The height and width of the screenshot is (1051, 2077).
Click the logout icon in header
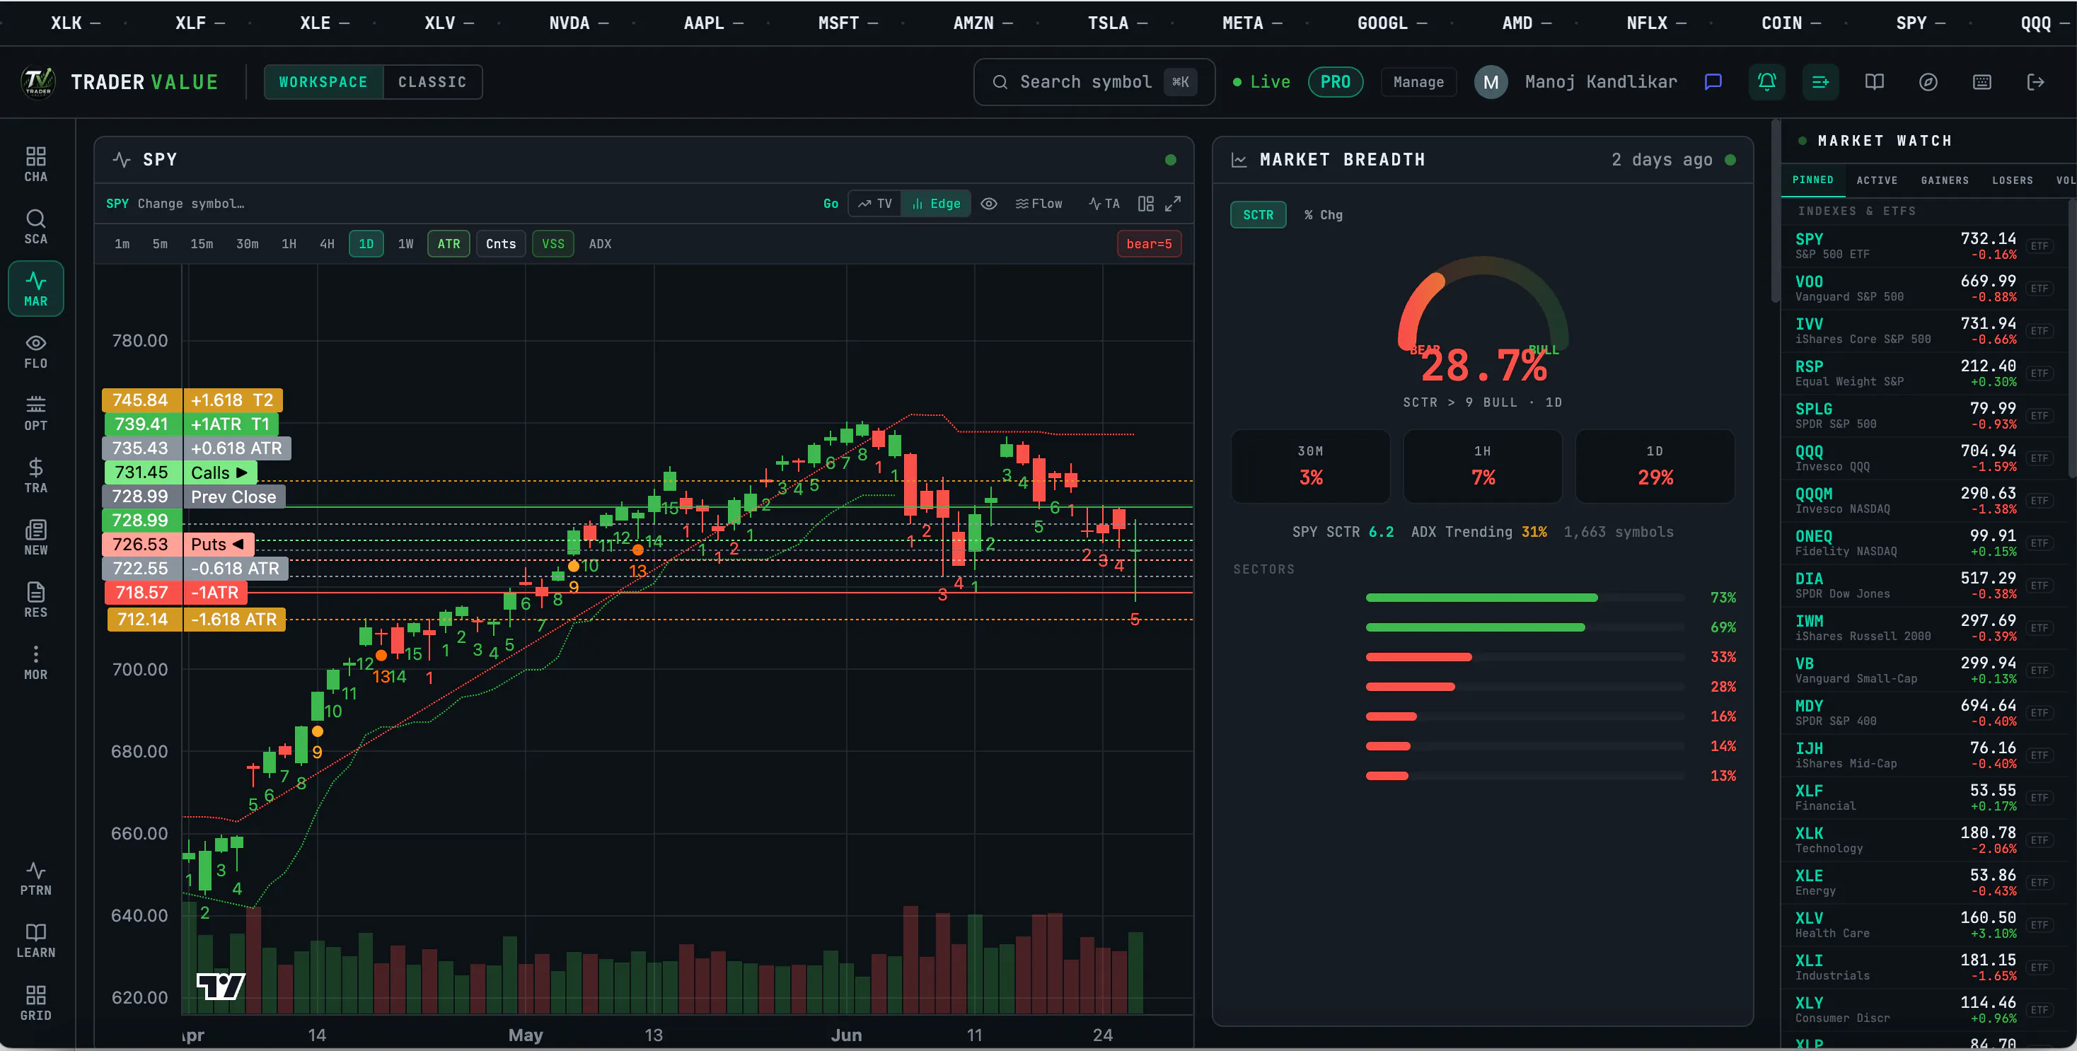[x=2036, y=81]
